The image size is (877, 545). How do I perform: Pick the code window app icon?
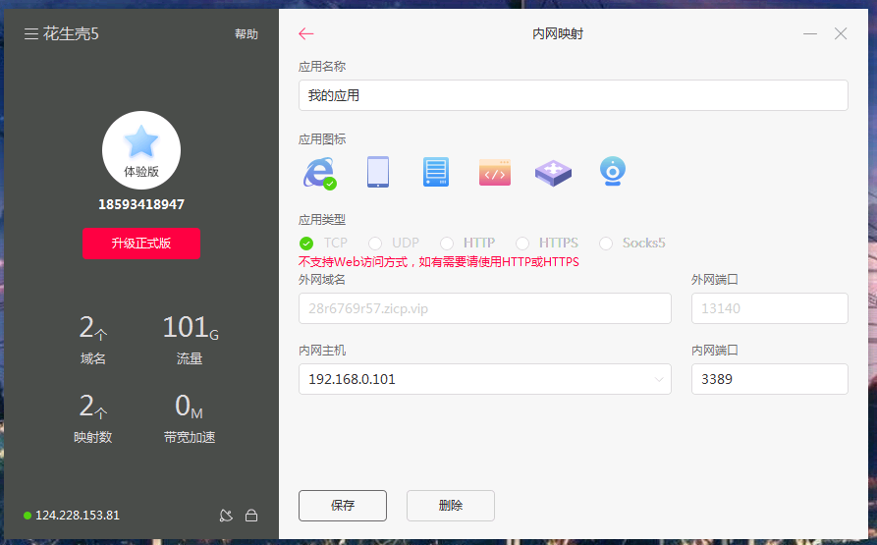495,172
